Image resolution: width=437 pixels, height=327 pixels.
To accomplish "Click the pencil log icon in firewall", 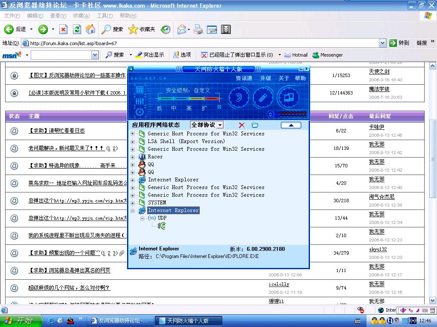I will (263, 98).
